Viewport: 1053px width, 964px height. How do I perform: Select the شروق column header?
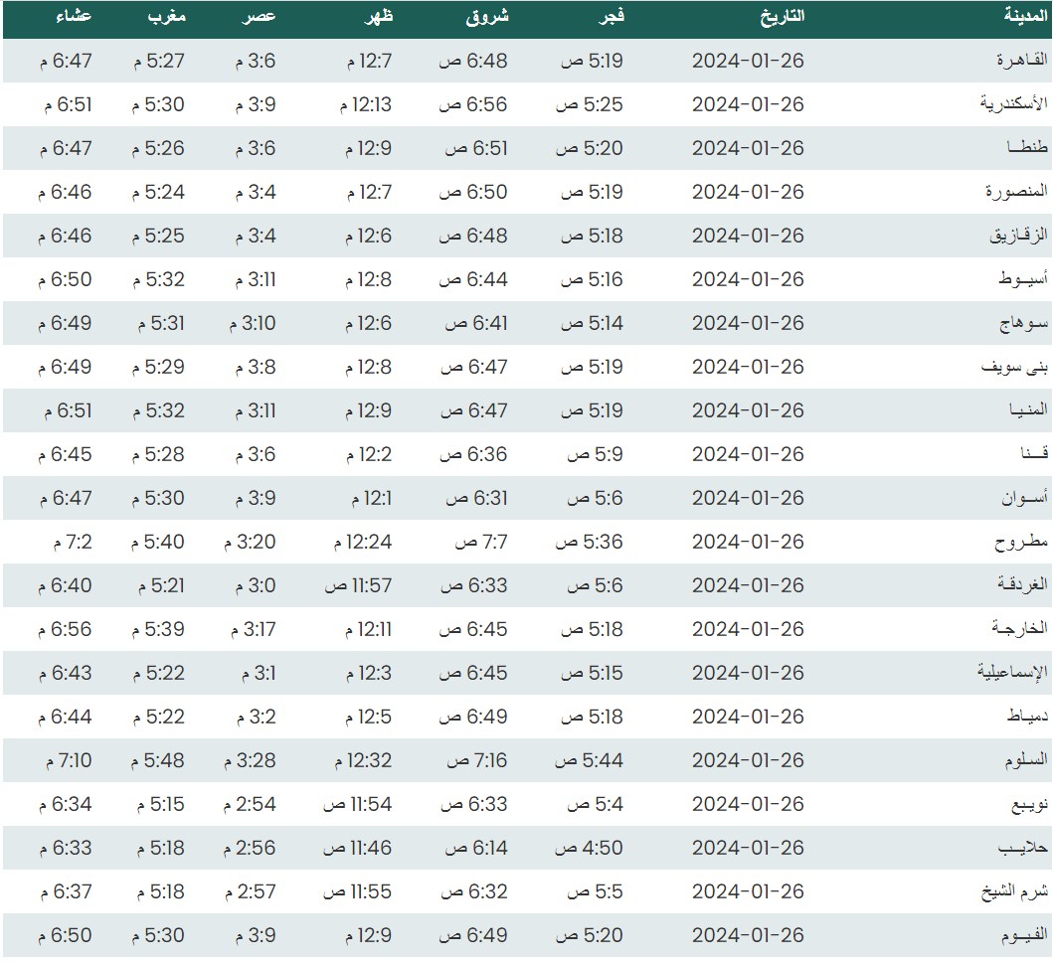(487, 17)
